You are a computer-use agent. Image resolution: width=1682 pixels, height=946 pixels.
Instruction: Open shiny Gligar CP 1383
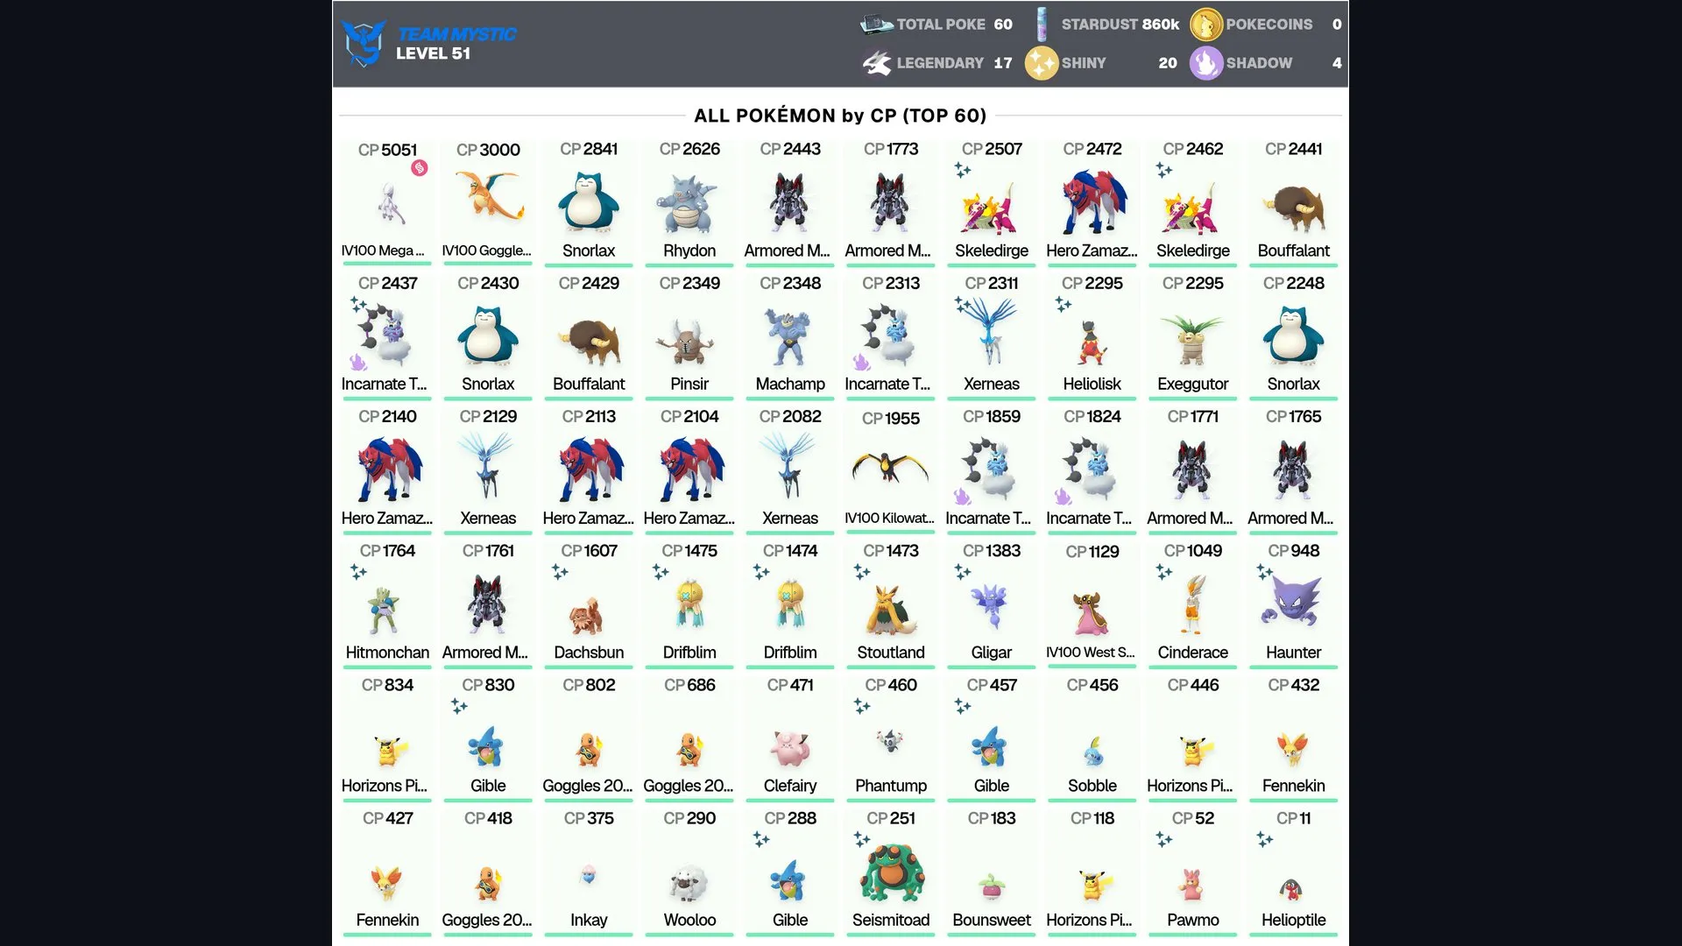pyautogui.click(x=992, y=605)
